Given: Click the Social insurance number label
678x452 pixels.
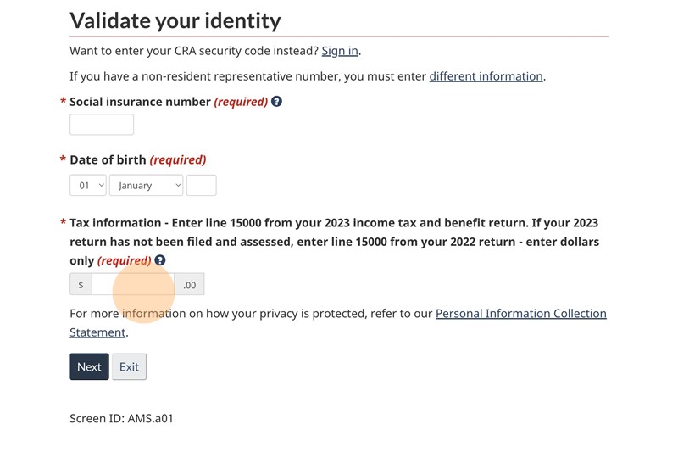Looking at the screenshot, I should [140, 102].
